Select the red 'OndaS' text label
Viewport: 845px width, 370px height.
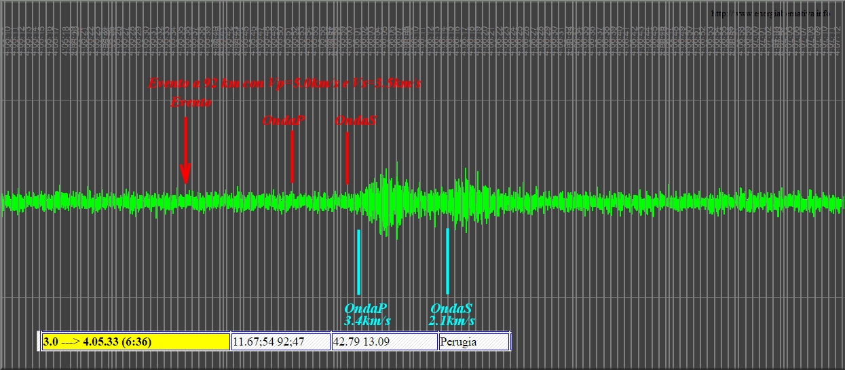(356, 121)
